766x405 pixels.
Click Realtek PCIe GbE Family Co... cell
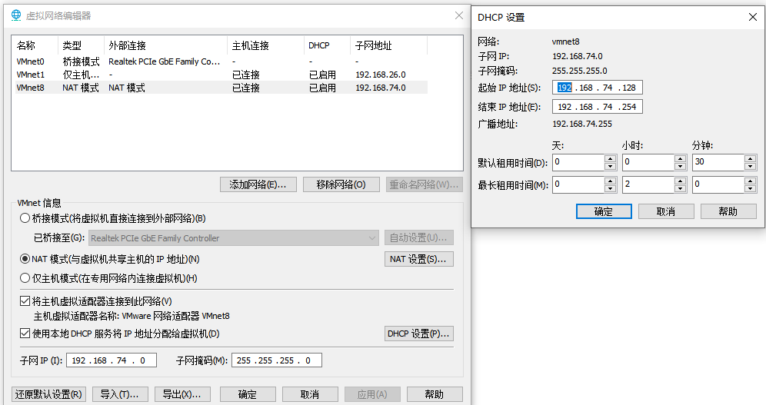click(x=164, y=61)
